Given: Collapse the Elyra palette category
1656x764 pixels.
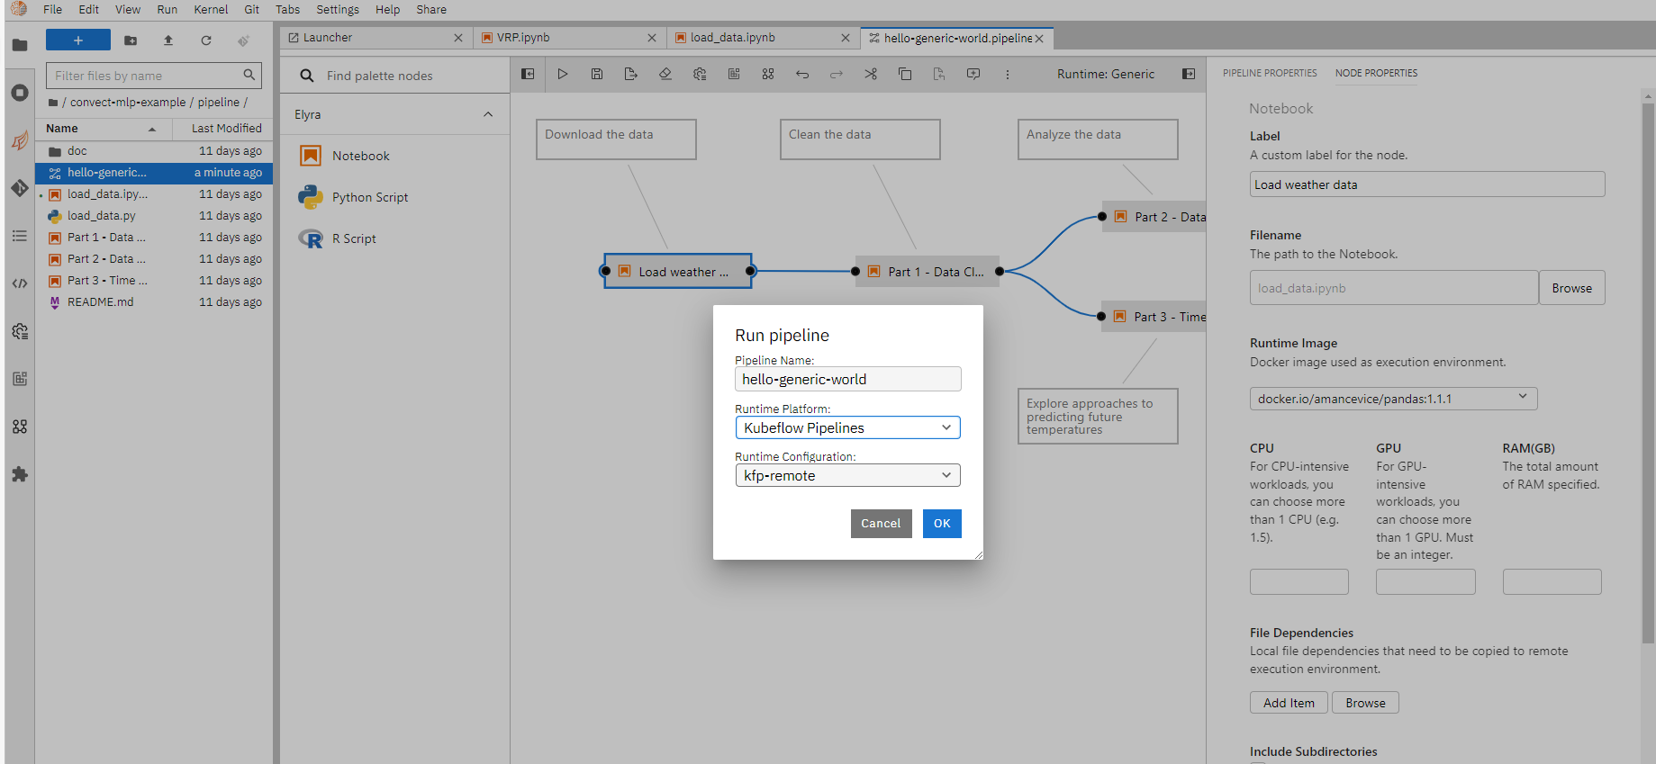Looking at the screenshot, I should pos(488,114).
